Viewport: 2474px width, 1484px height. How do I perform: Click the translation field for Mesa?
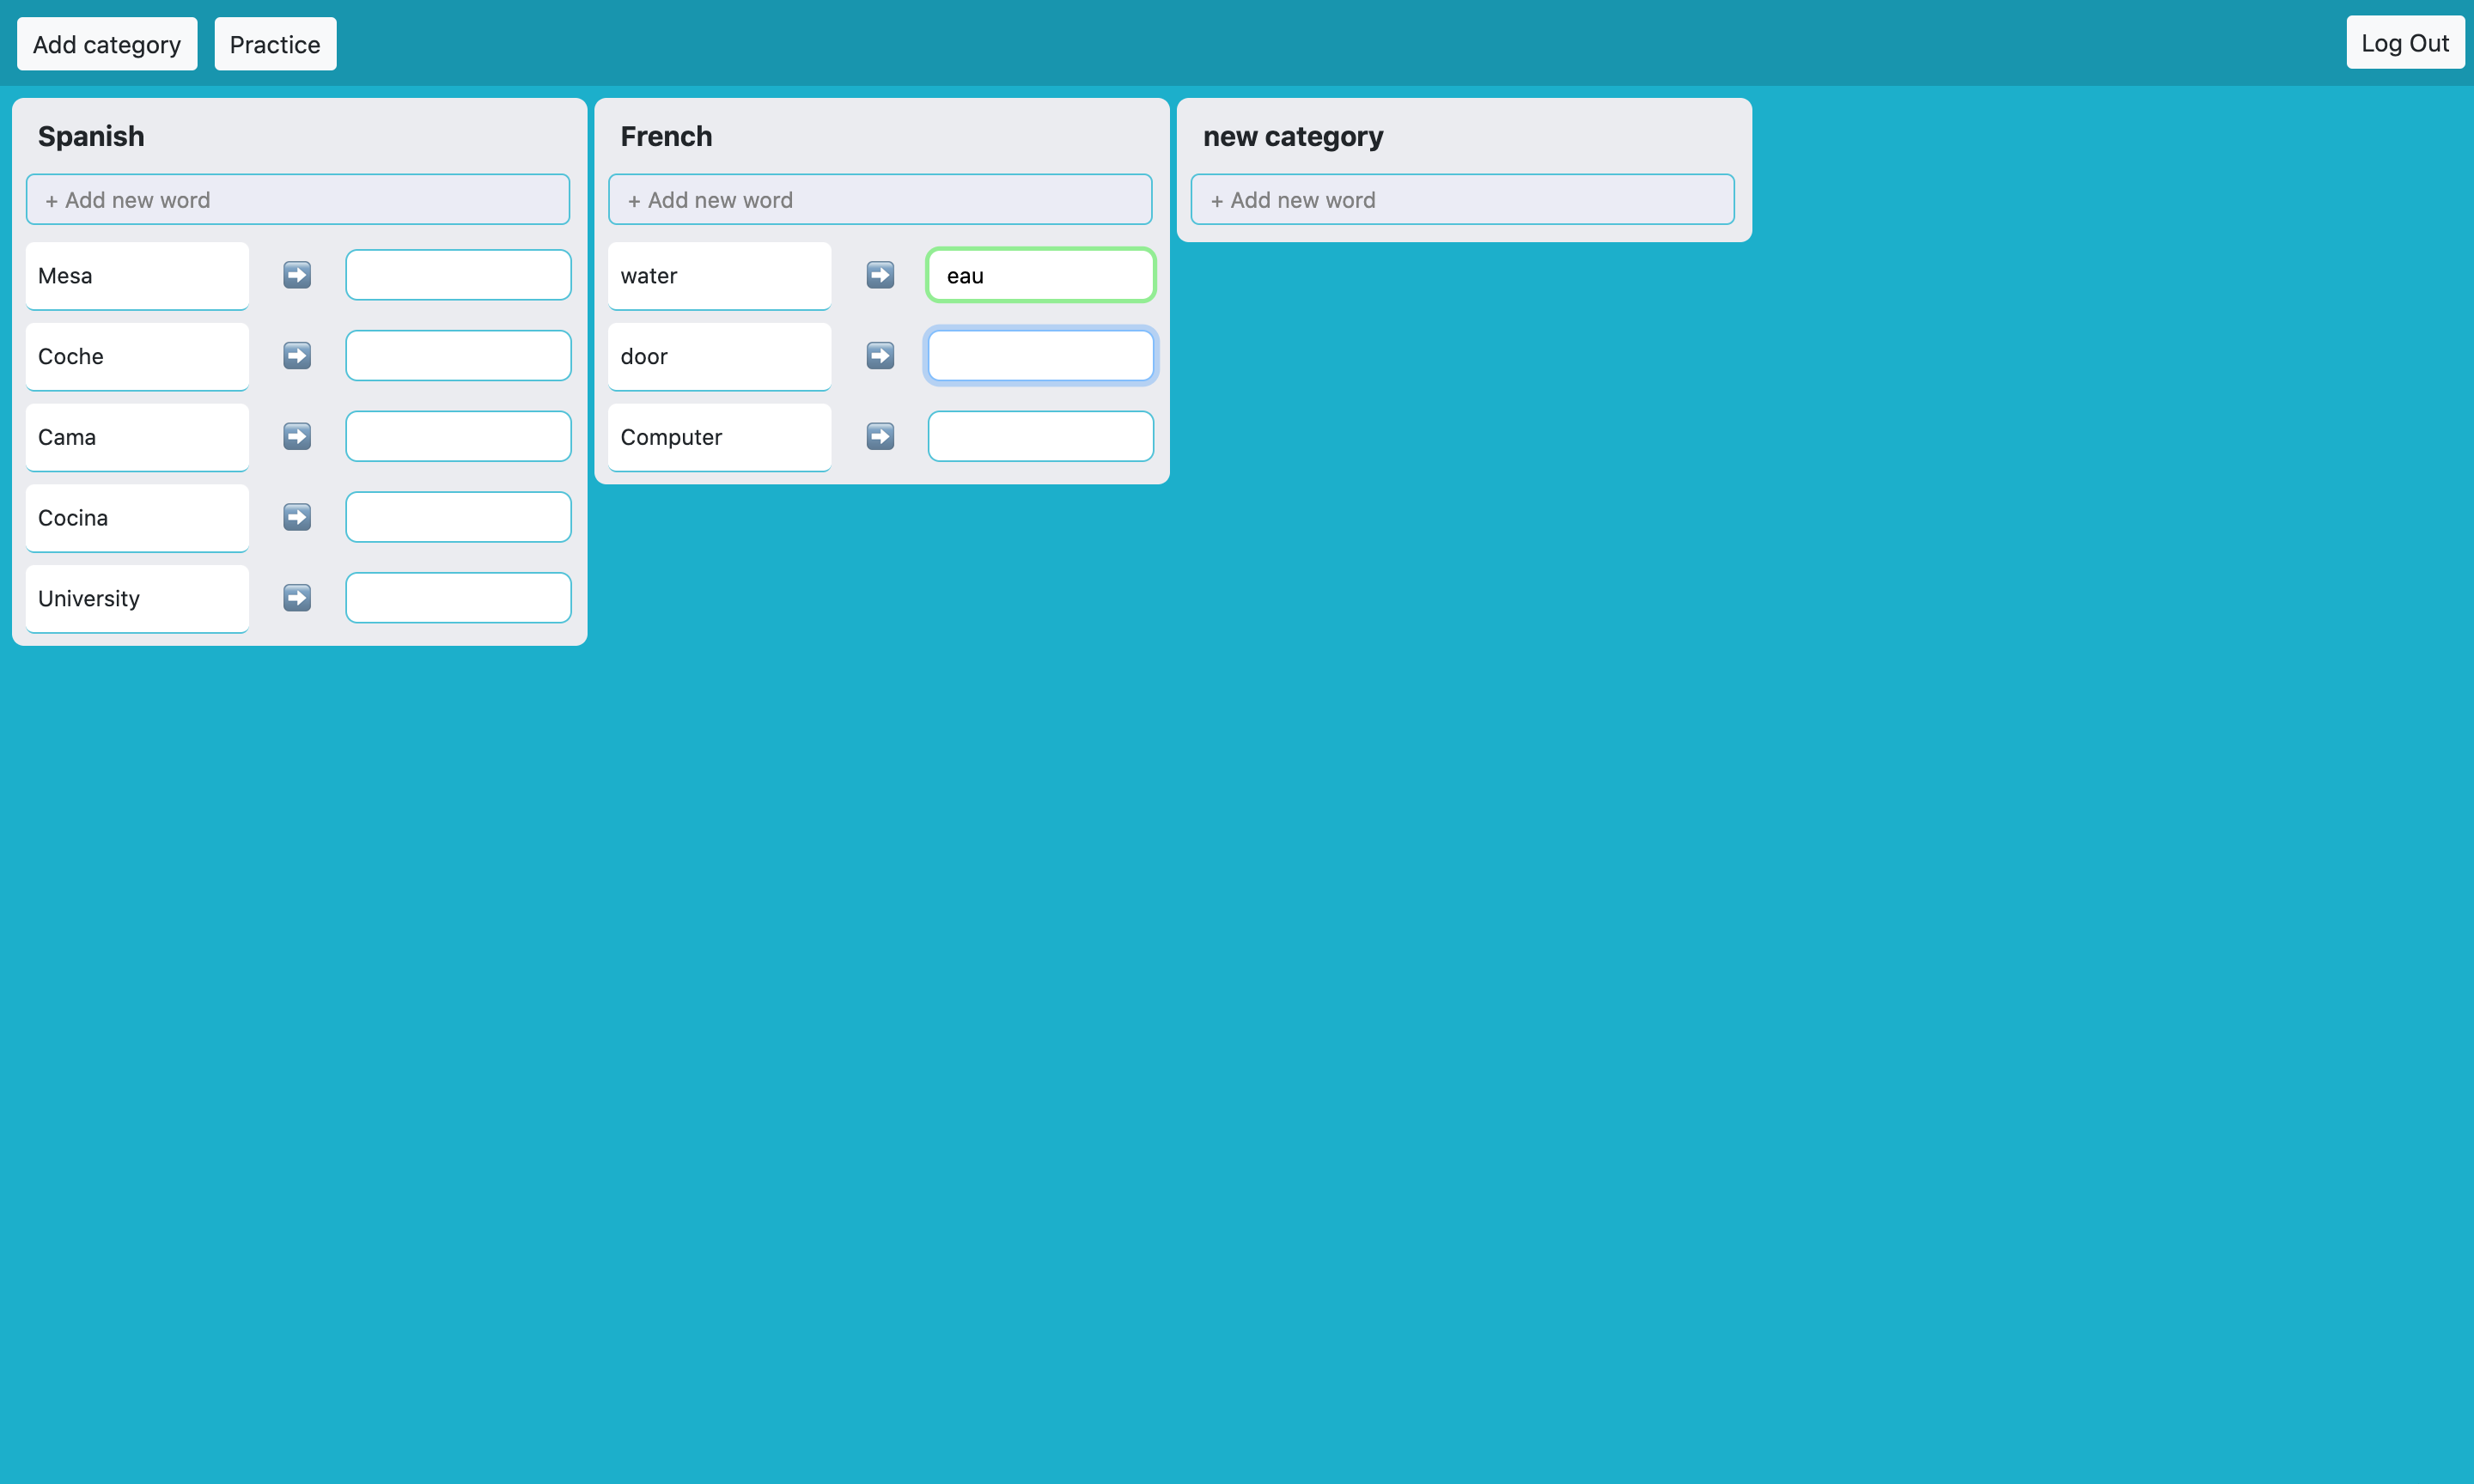[x=458, y=275]
